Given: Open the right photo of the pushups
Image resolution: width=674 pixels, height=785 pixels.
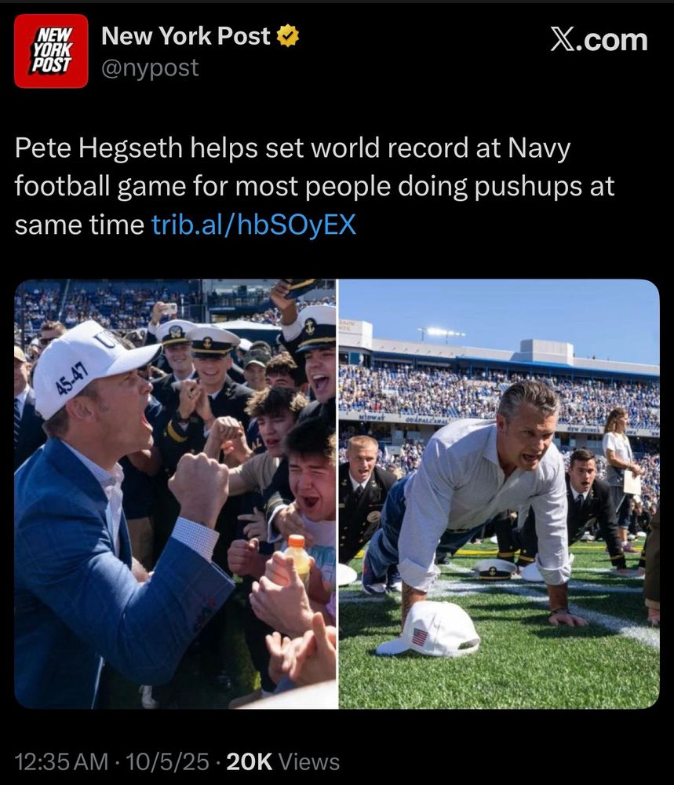Looking at the screenshot, I should (x=499, y=494).
